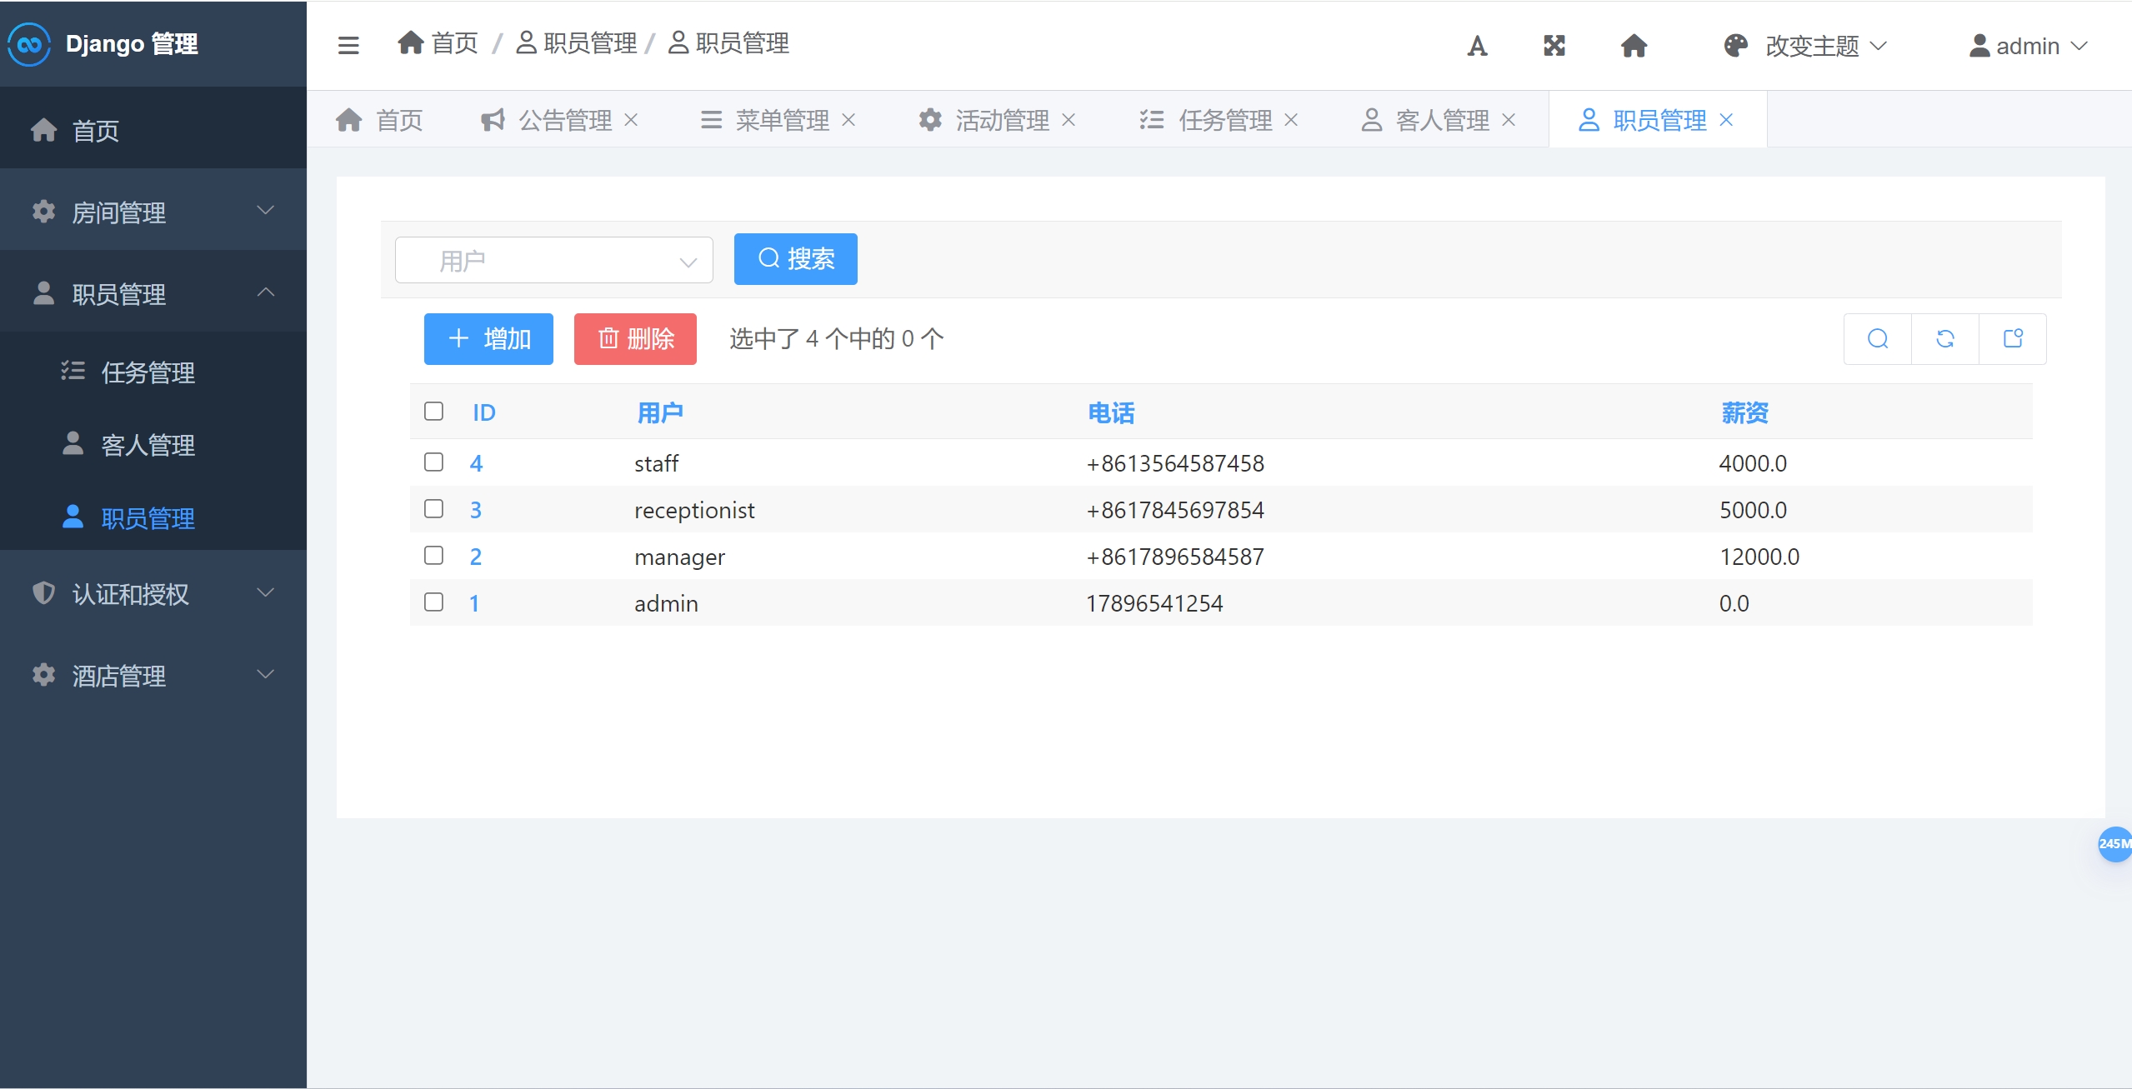Sort by the 用户 column header
This screenshot has width=2132, height=1089.
[660, 412]
